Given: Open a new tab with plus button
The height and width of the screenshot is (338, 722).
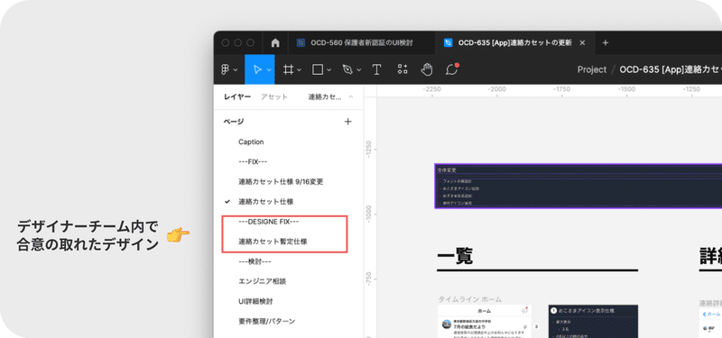Looking at the screenshot, I should 606,42.
